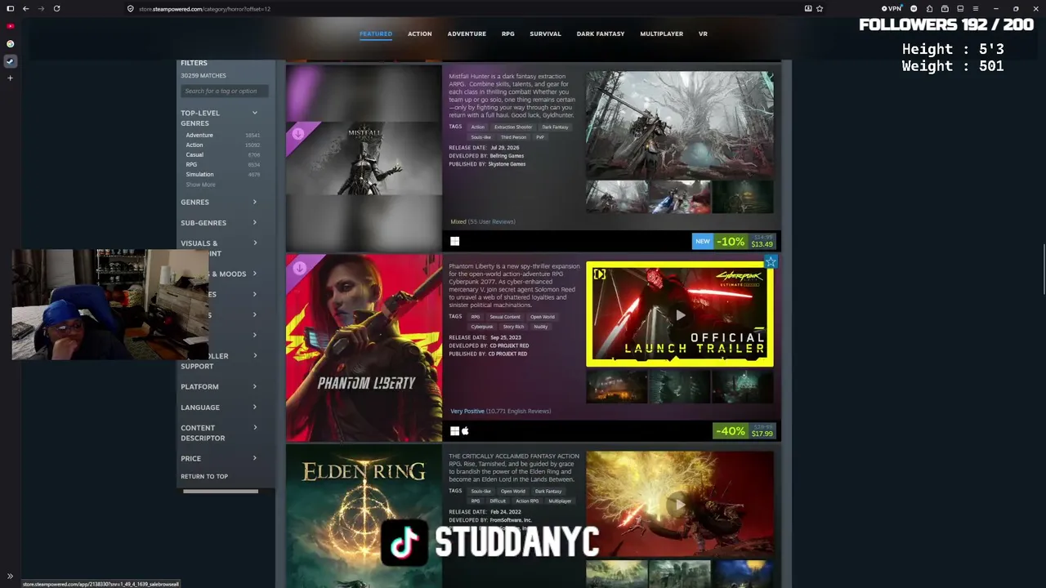Image resolution: width=1046 pixels, height=588 pixels.
Task: Open the Elden Ring cover art
Action: [x=364, y=516]
